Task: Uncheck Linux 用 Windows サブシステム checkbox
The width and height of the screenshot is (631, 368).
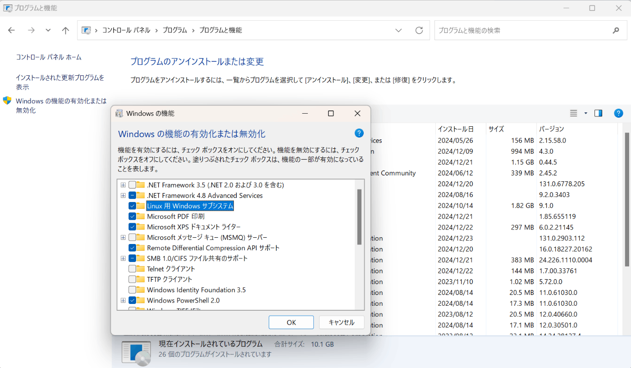Action: [x=132, y=206]
